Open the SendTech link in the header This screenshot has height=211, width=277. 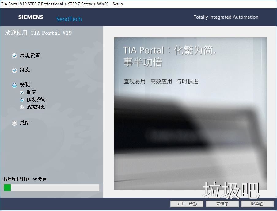click(69, 19)
